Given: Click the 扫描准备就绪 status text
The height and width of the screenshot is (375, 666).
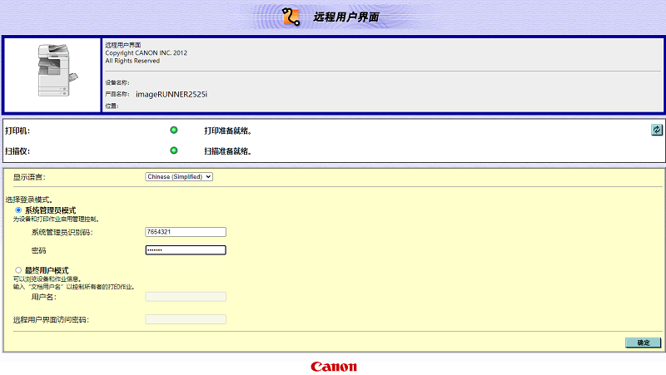Looking at the screenshot, I should (x=228, y=151).
